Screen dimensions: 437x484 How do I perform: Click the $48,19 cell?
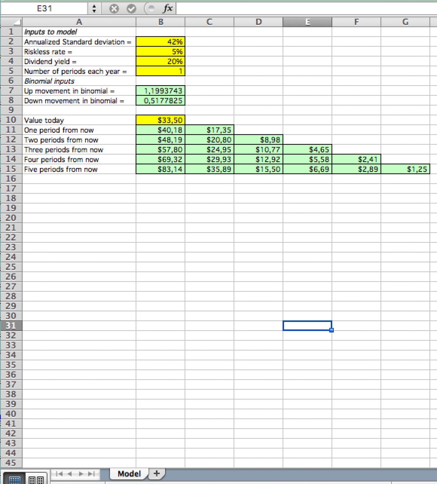click(x=160, y=140)
